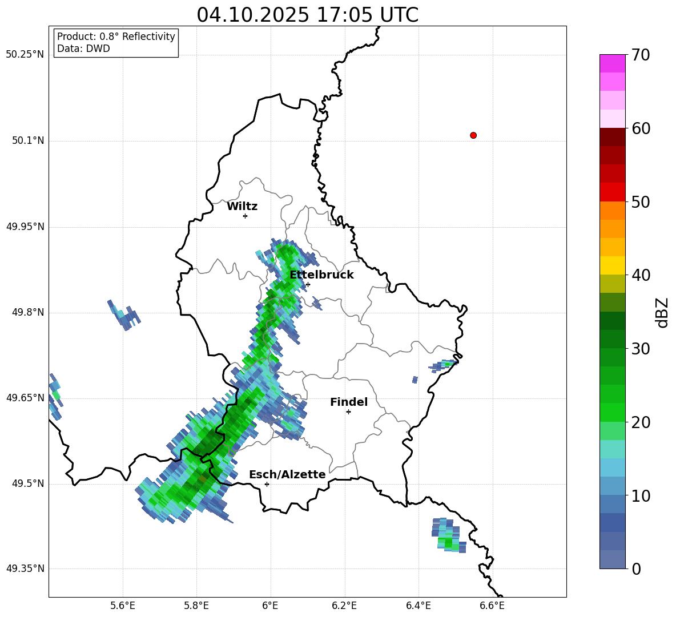Viewport: 676px width, 617px height.
Task: Click the Data: DWD text
Action: tap(83, 49)
